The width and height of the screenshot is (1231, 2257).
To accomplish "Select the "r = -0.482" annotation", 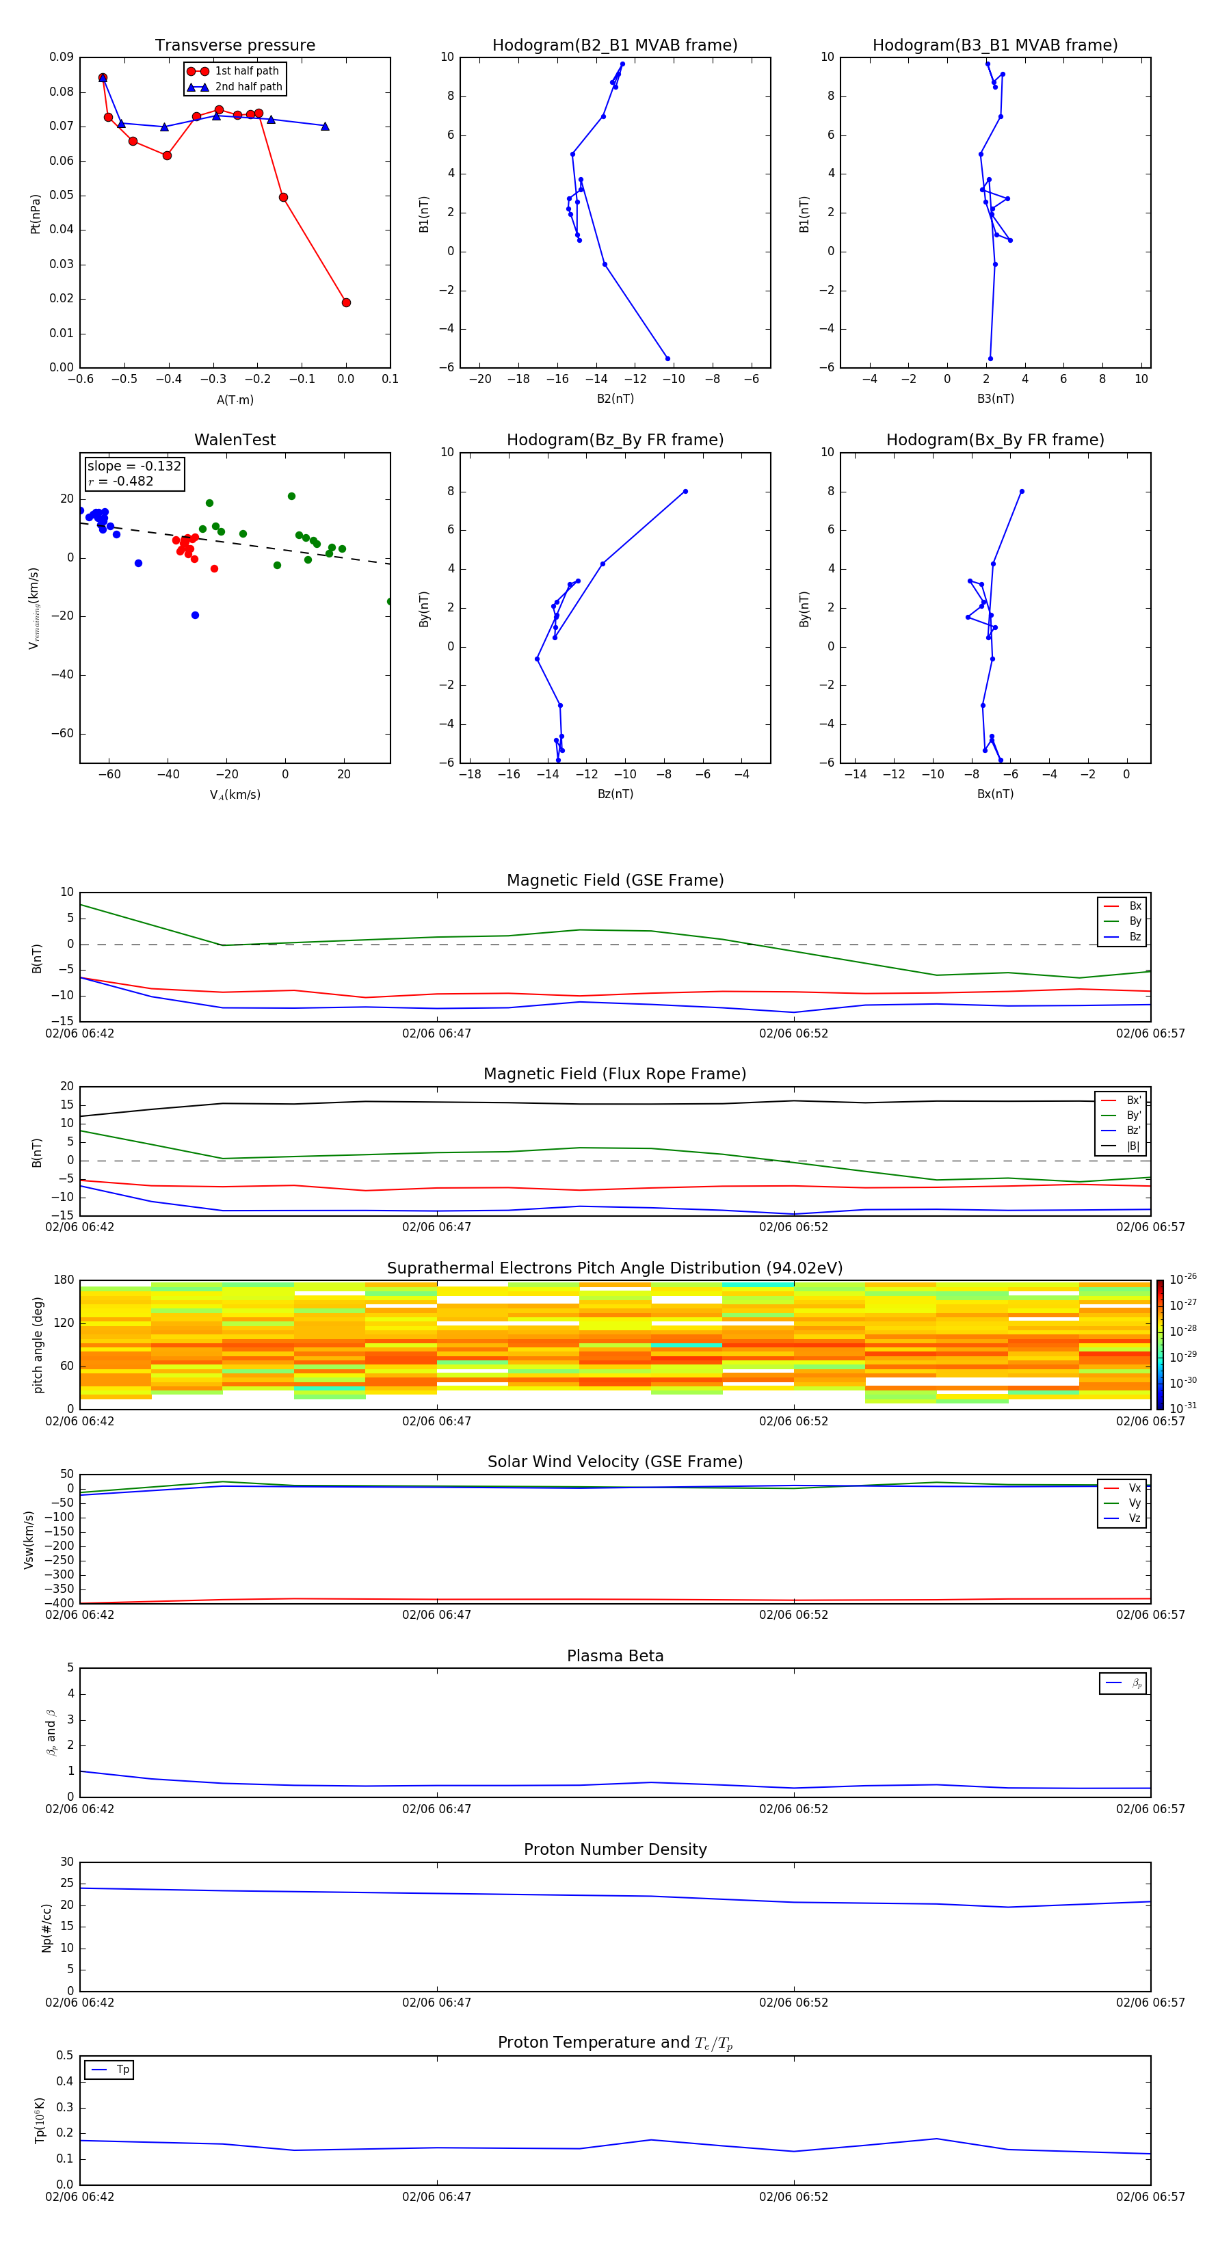I will click(x=121, y=482).
